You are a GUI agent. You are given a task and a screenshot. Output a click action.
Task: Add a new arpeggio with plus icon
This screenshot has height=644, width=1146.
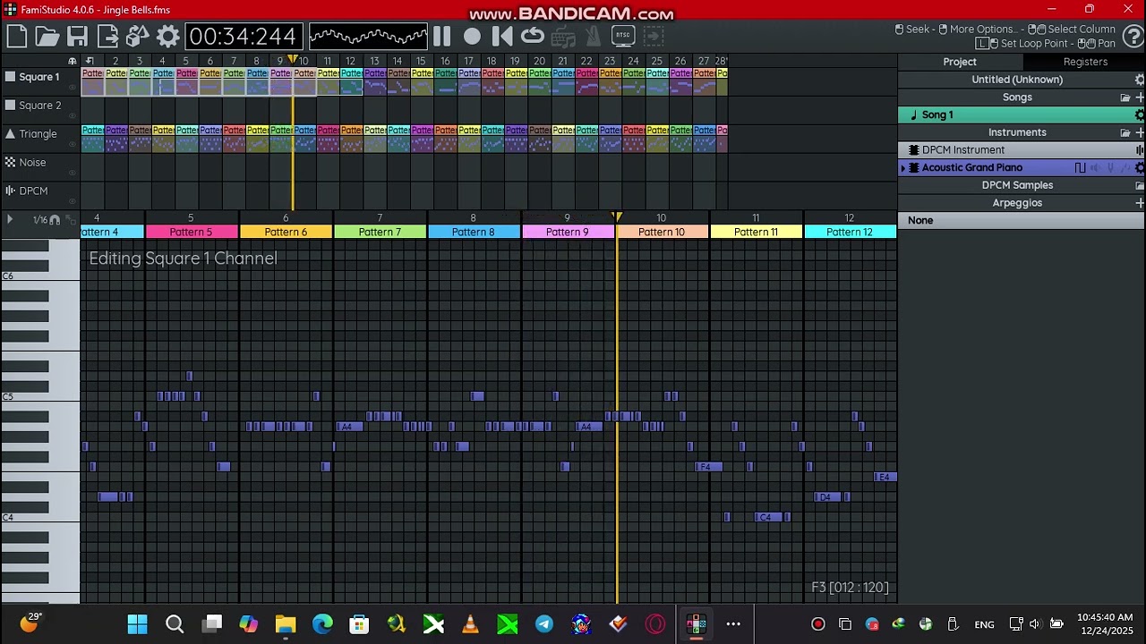1140,203
